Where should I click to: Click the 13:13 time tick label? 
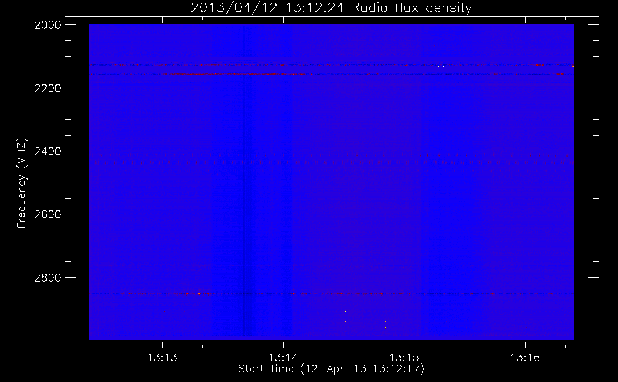coord(163,358)
